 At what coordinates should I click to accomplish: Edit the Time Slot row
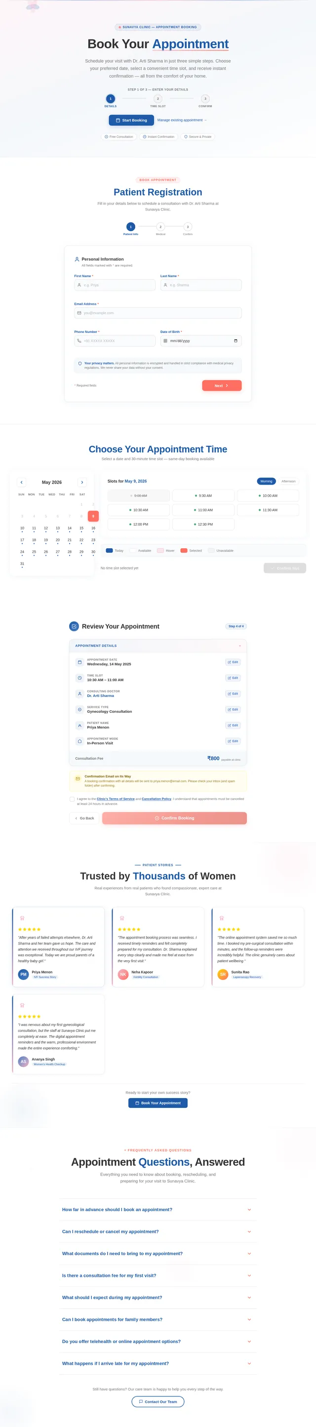233,678
